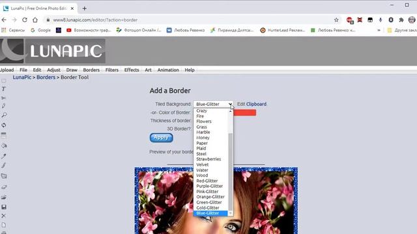Click the rotate arrows tool
The height and width of the screenshot is (234, 417).
pyautogui.click(x=4, y=125)
